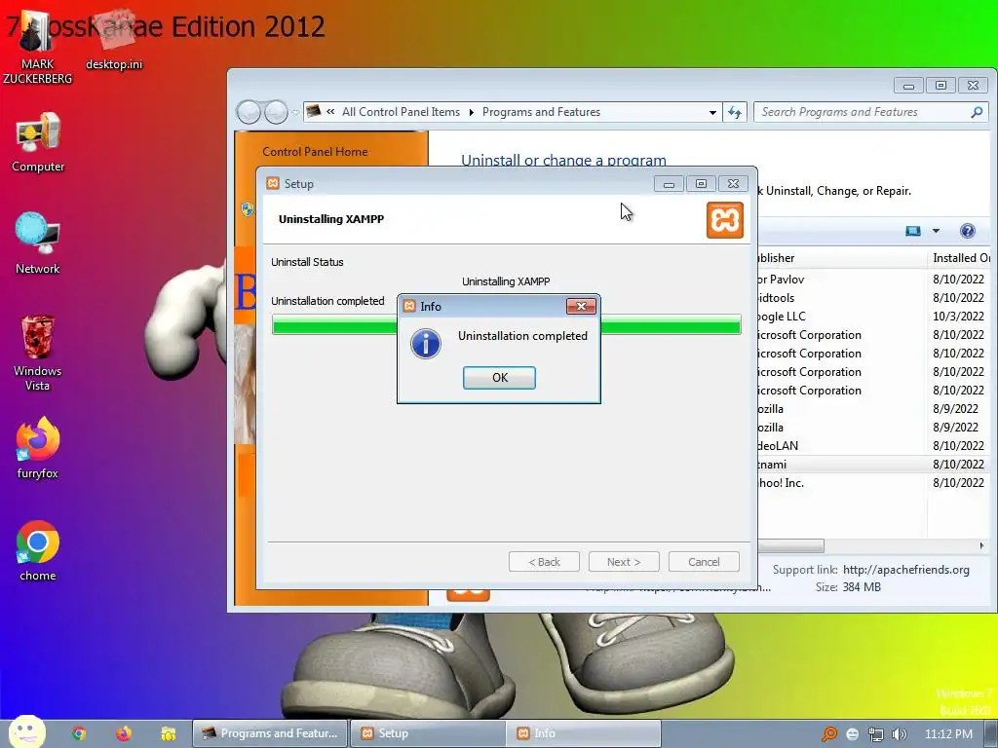Click the smiley face tray icon
The image size is (998, 748).
[852, 734]
